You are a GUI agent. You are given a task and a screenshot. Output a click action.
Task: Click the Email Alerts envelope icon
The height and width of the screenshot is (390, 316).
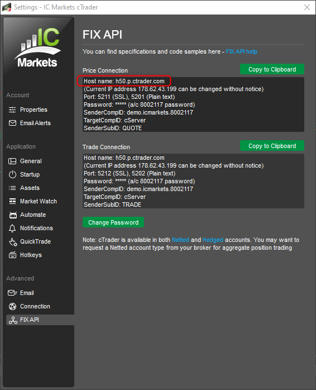tap(12, 123)
